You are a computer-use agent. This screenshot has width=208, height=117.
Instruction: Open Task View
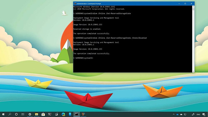(23, 114)
